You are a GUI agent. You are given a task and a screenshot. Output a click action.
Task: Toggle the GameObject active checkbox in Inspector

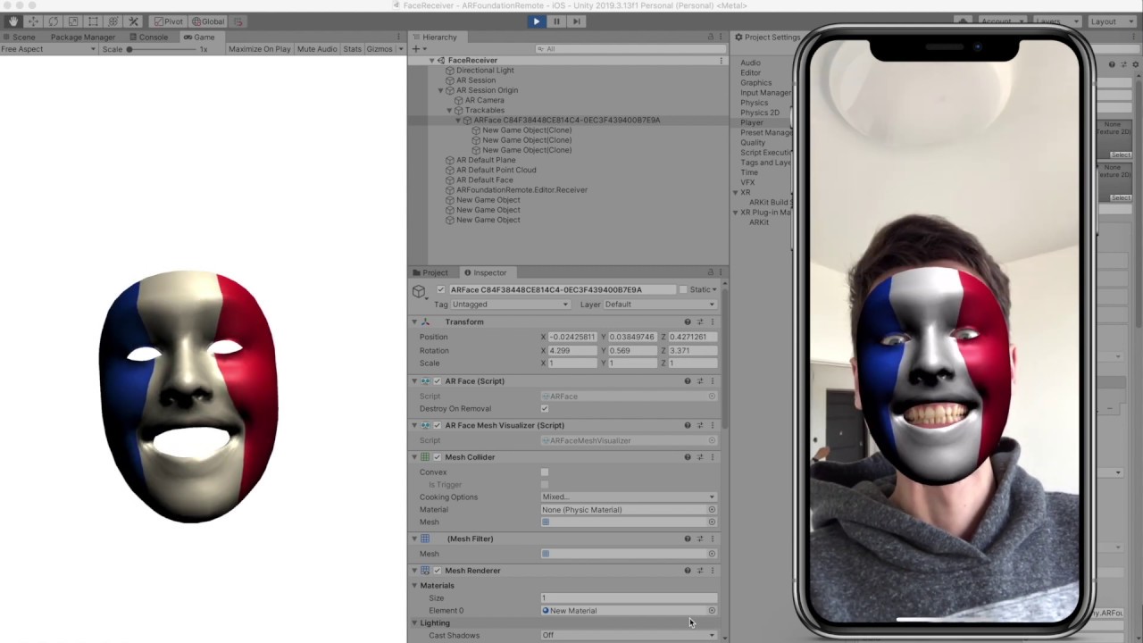tap(440, 289)
